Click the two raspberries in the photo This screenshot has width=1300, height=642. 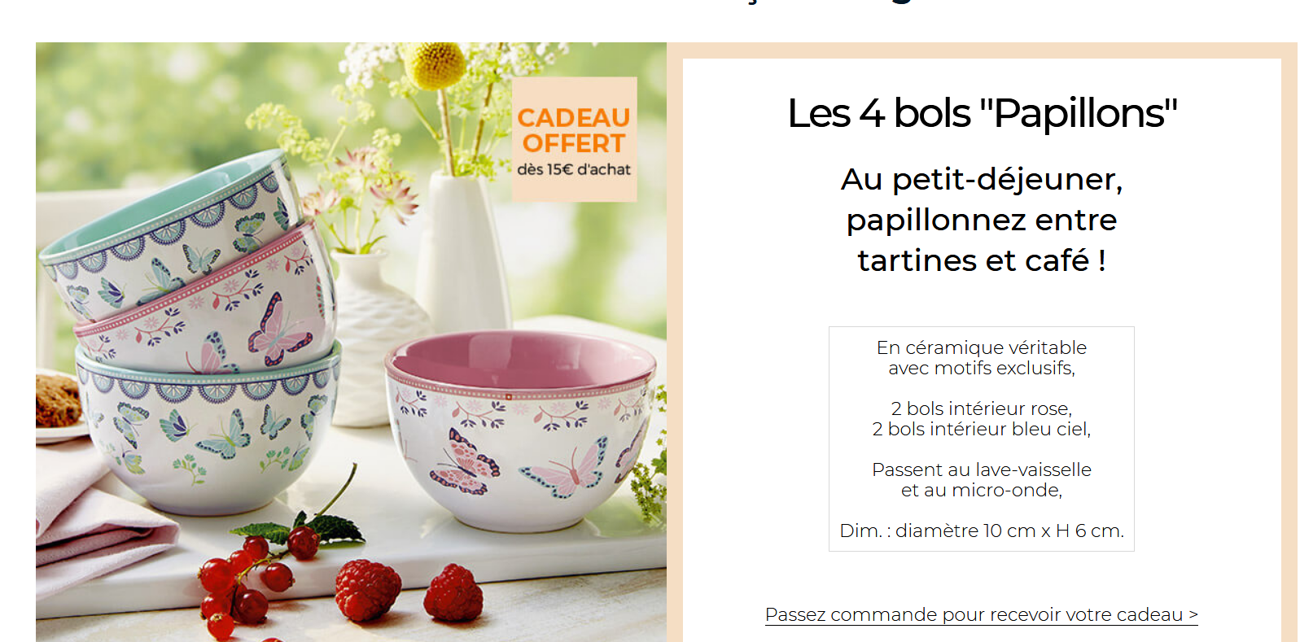[409, 592]
